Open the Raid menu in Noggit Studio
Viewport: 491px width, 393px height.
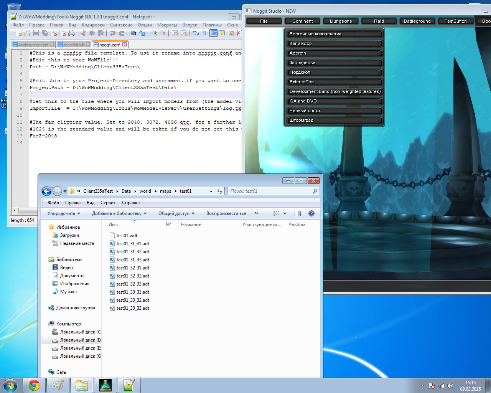(379, 21)
